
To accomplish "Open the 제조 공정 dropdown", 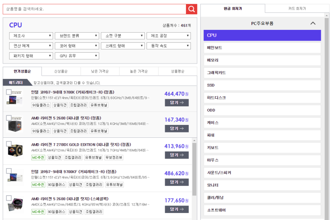I will click(x=168, y=36).
